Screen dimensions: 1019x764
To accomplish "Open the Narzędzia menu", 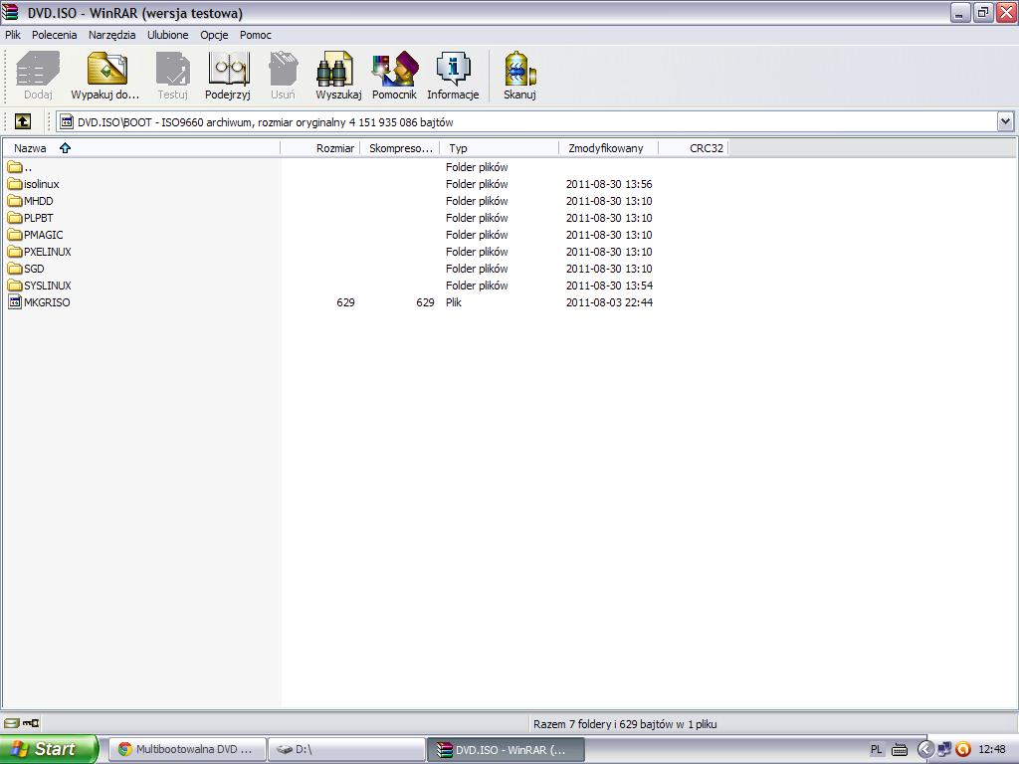I will coord(111,35).
